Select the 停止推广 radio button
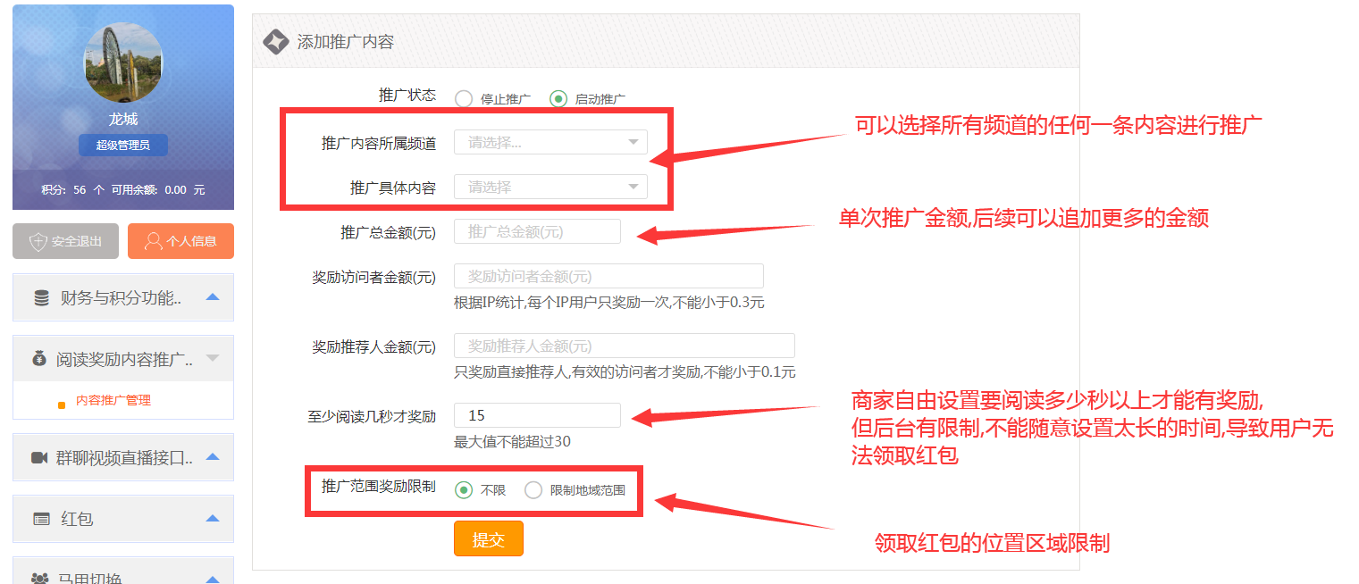 point(464,98)
